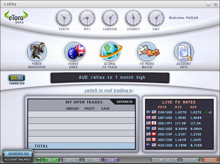220x164 pixels.
Task: Select the EUR/USD rate row
Action: tap(179, 112)
